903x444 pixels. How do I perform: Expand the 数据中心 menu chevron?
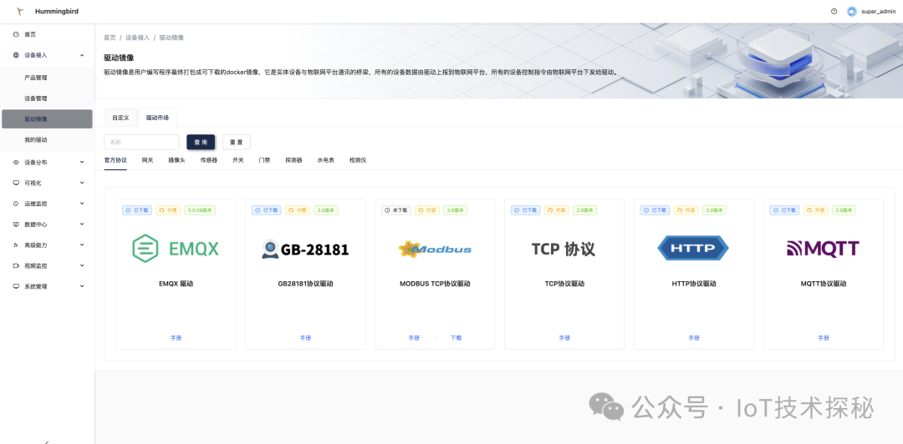(x=82, y=225)
